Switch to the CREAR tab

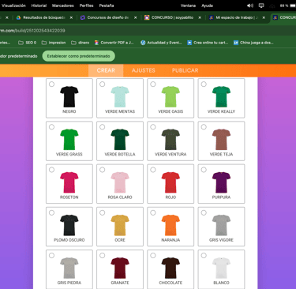tap(106, 70)
